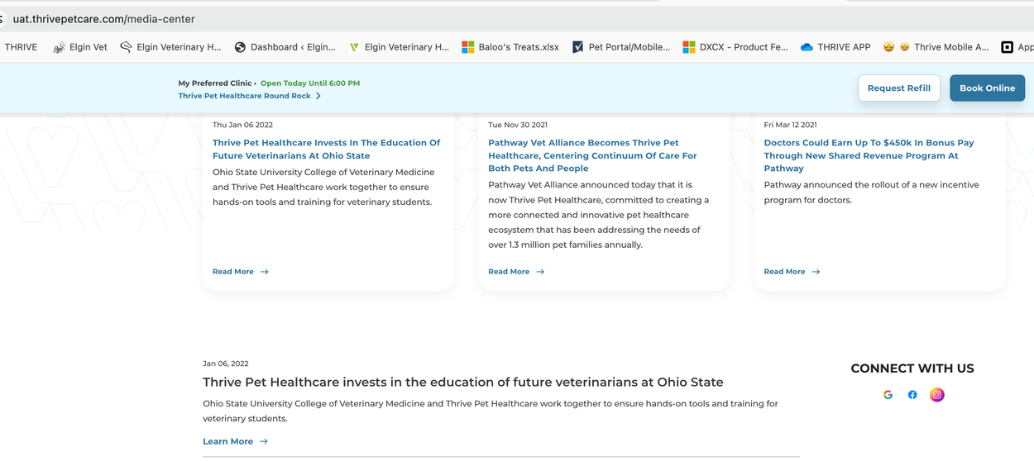Open the Thrive Mobile A... bookmark
This screenshot has height=461, width=1034.
click(x=943, y=47)
